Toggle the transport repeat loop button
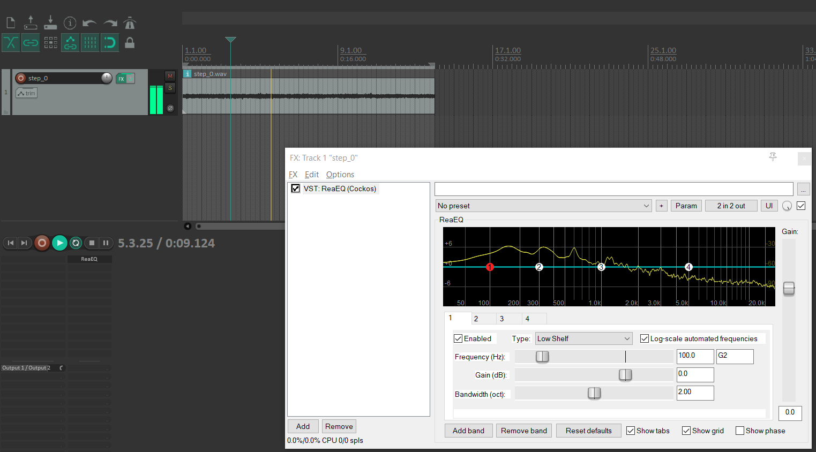This screenshot has height=452, width=816. pos(76,243)
